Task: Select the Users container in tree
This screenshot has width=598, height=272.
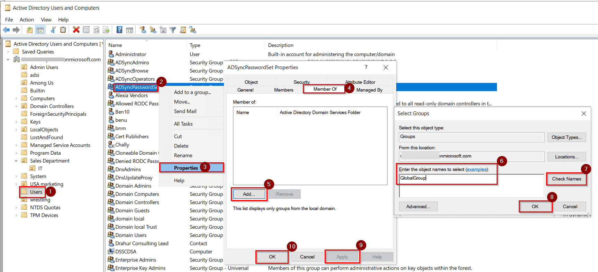Action: 36,192
